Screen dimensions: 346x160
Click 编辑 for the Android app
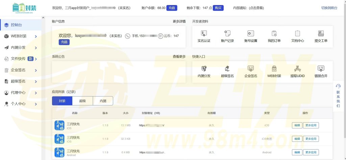click(x=297, y=152)
